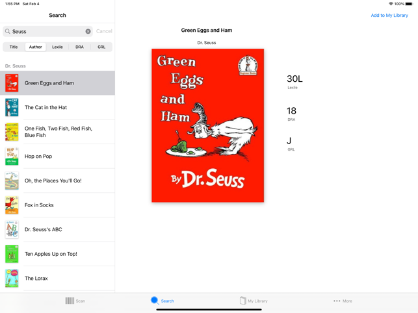The width and height of the screenshot is (418, 313).
Task: Open the Scan barcode tab icon
Action: 70,301
